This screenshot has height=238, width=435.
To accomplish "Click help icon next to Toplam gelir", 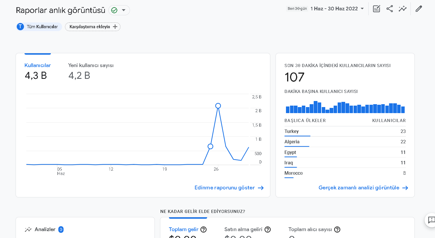I will 204,229.
